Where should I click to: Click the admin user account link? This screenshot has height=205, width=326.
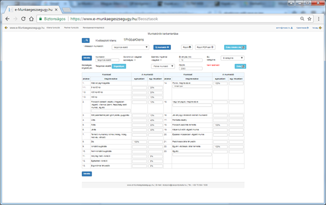point(284,28)
